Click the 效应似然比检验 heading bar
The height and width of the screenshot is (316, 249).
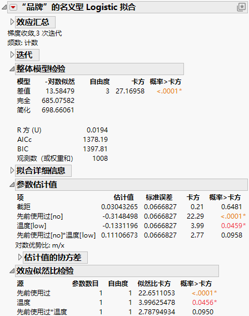tap(117, 270)
